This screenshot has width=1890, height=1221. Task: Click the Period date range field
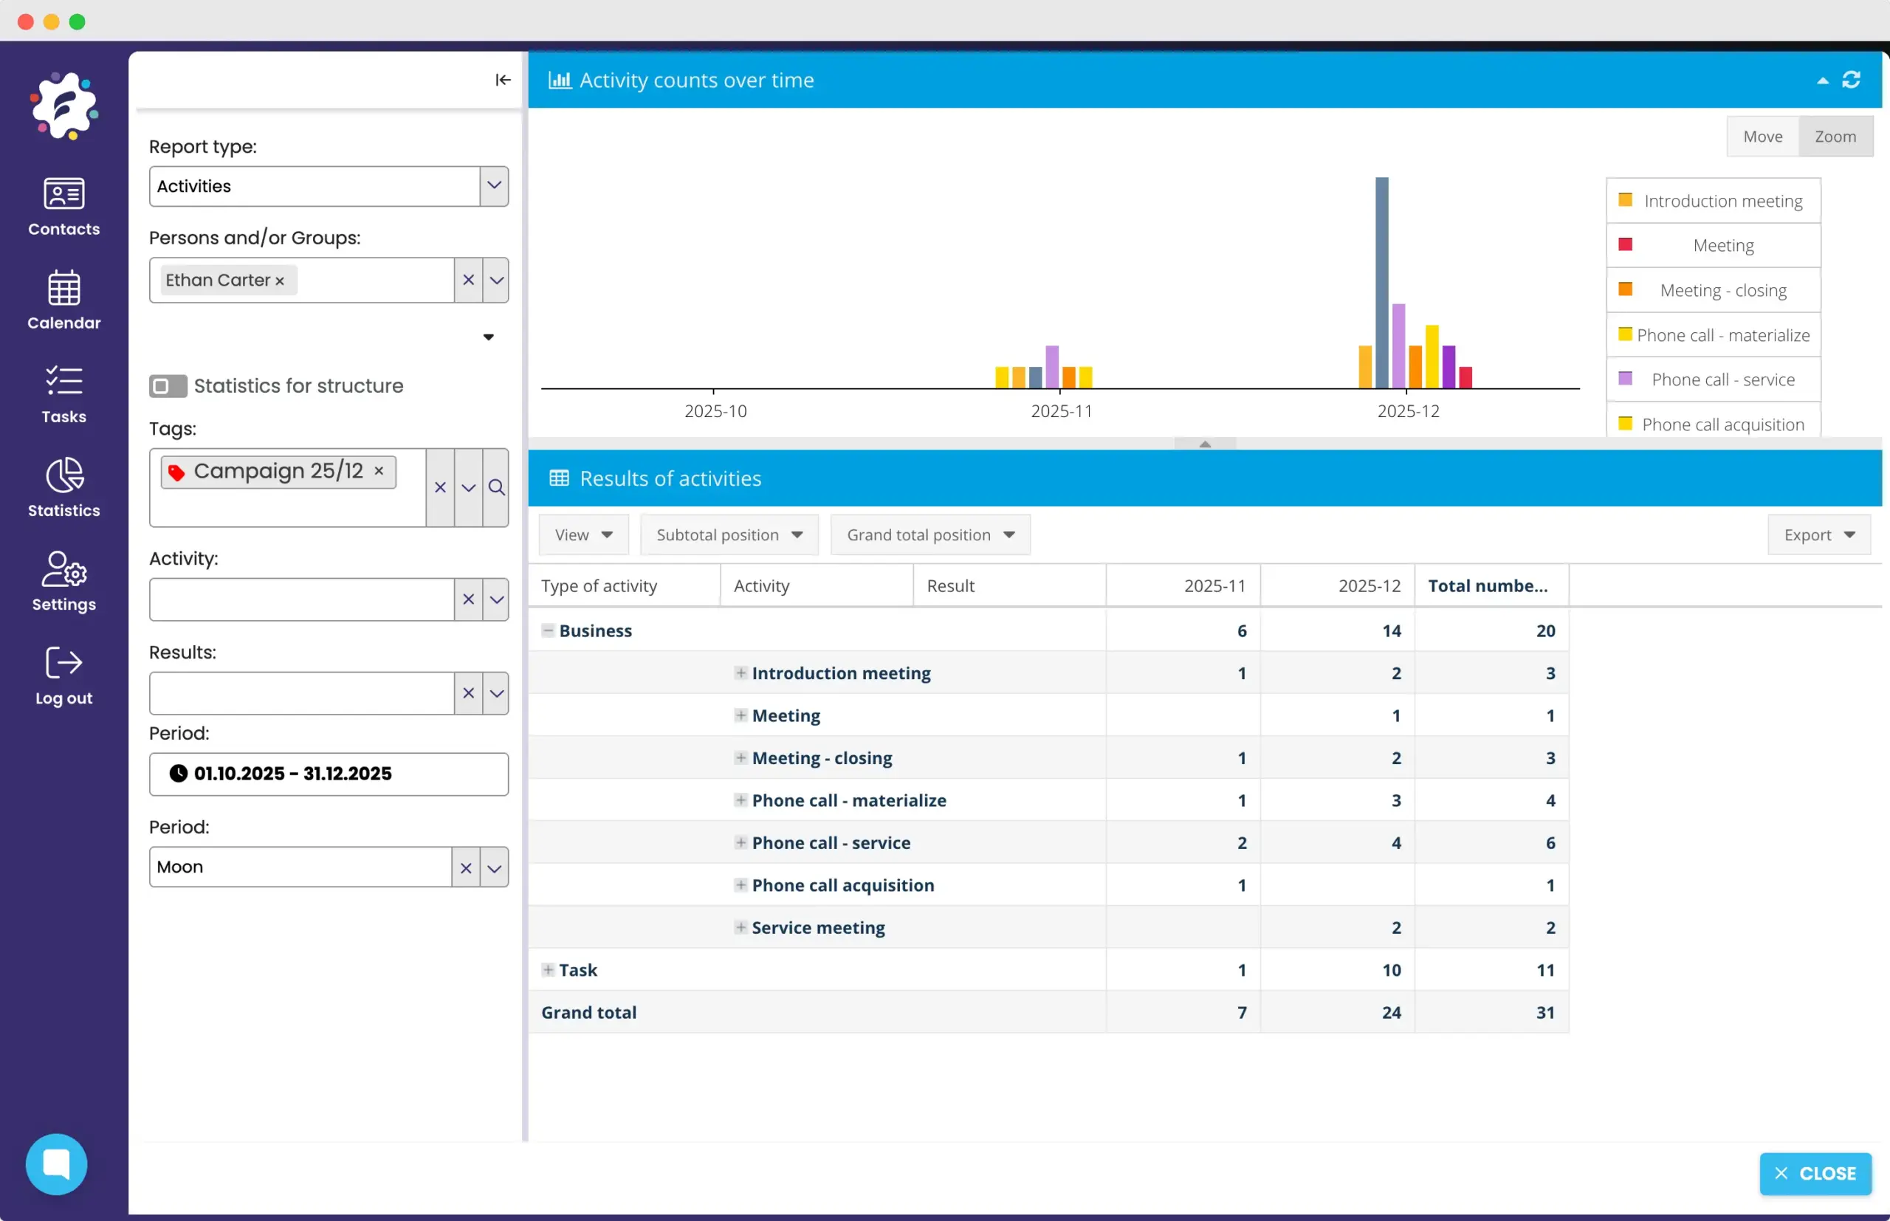329,774
